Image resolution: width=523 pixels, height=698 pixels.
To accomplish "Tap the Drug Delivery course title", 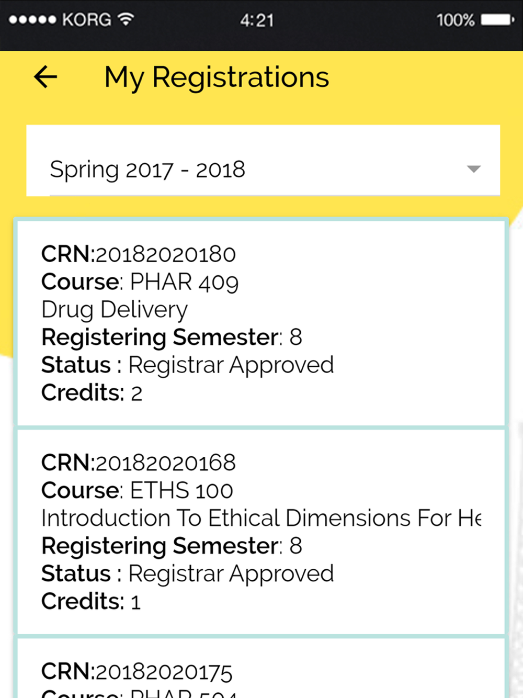I will pos(115,309).
